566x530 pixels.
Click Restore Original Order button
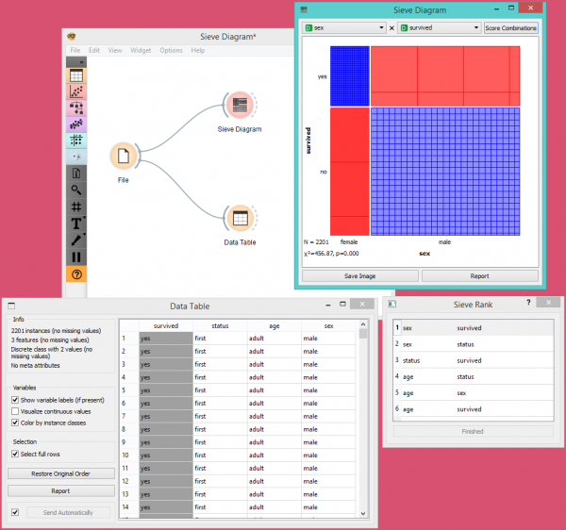(x=61, y=473)
